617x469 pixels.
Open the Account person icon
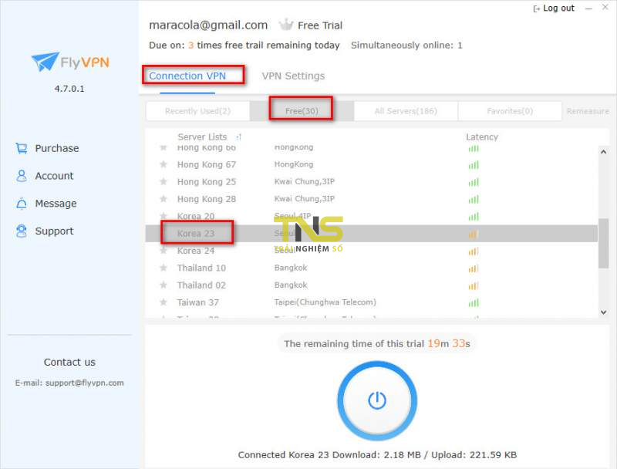click(x=22, y=176)
